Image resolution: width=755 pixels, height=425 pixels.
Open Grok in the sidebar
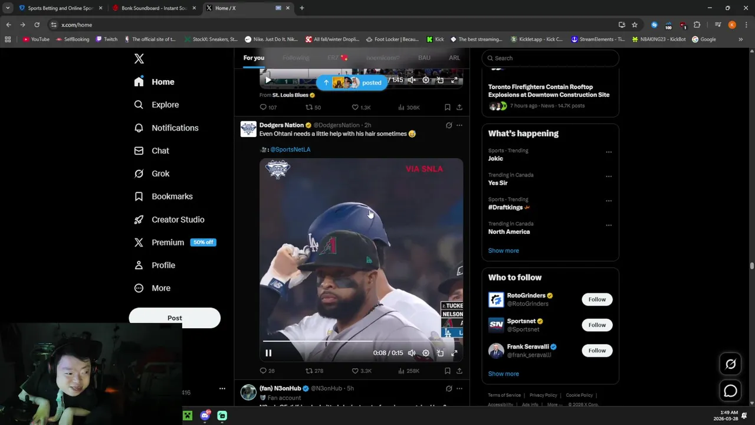click(152, 174)
